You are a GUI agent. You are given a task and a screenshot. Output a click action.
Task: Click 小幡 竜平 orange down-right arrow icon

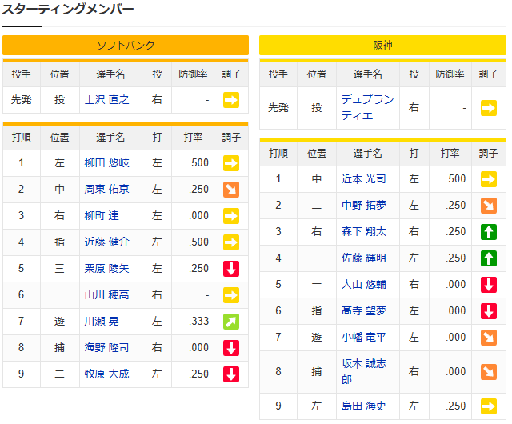[489, 338]
